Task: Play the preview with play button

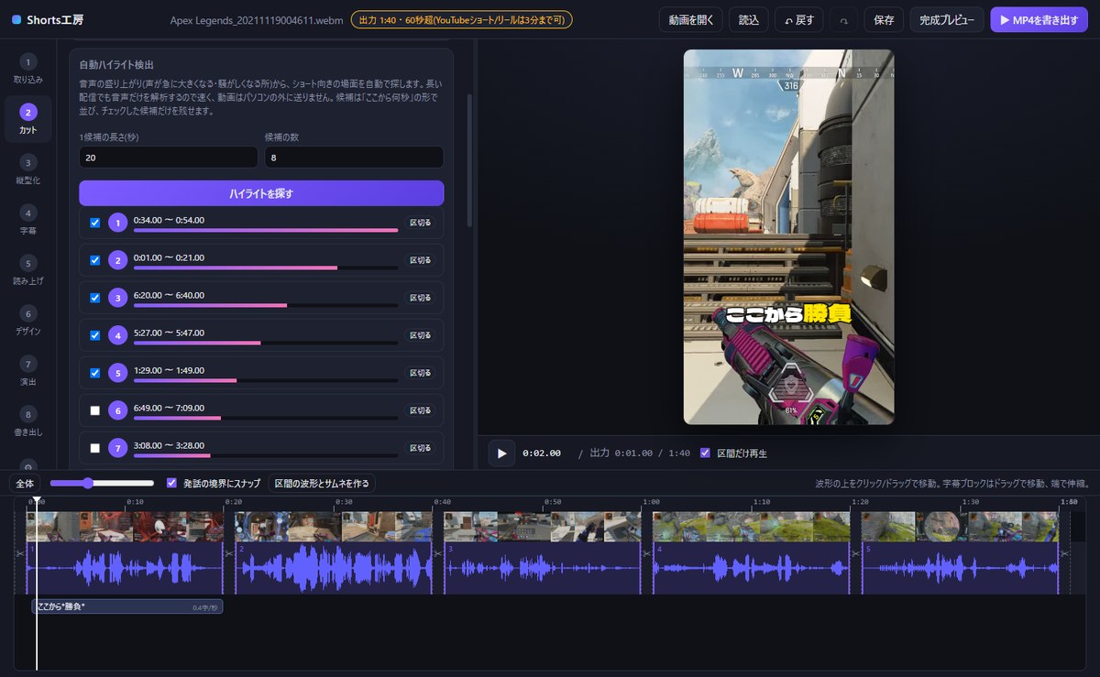Action: (x=501, y=453)
